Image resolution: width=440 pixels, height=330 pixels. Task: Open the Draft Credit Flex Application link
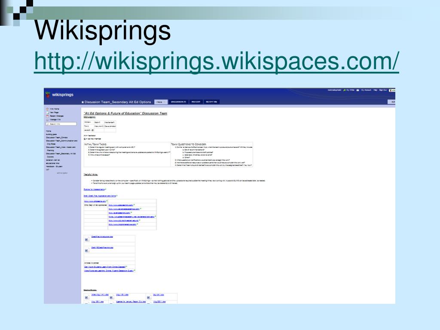click(100, 196)
